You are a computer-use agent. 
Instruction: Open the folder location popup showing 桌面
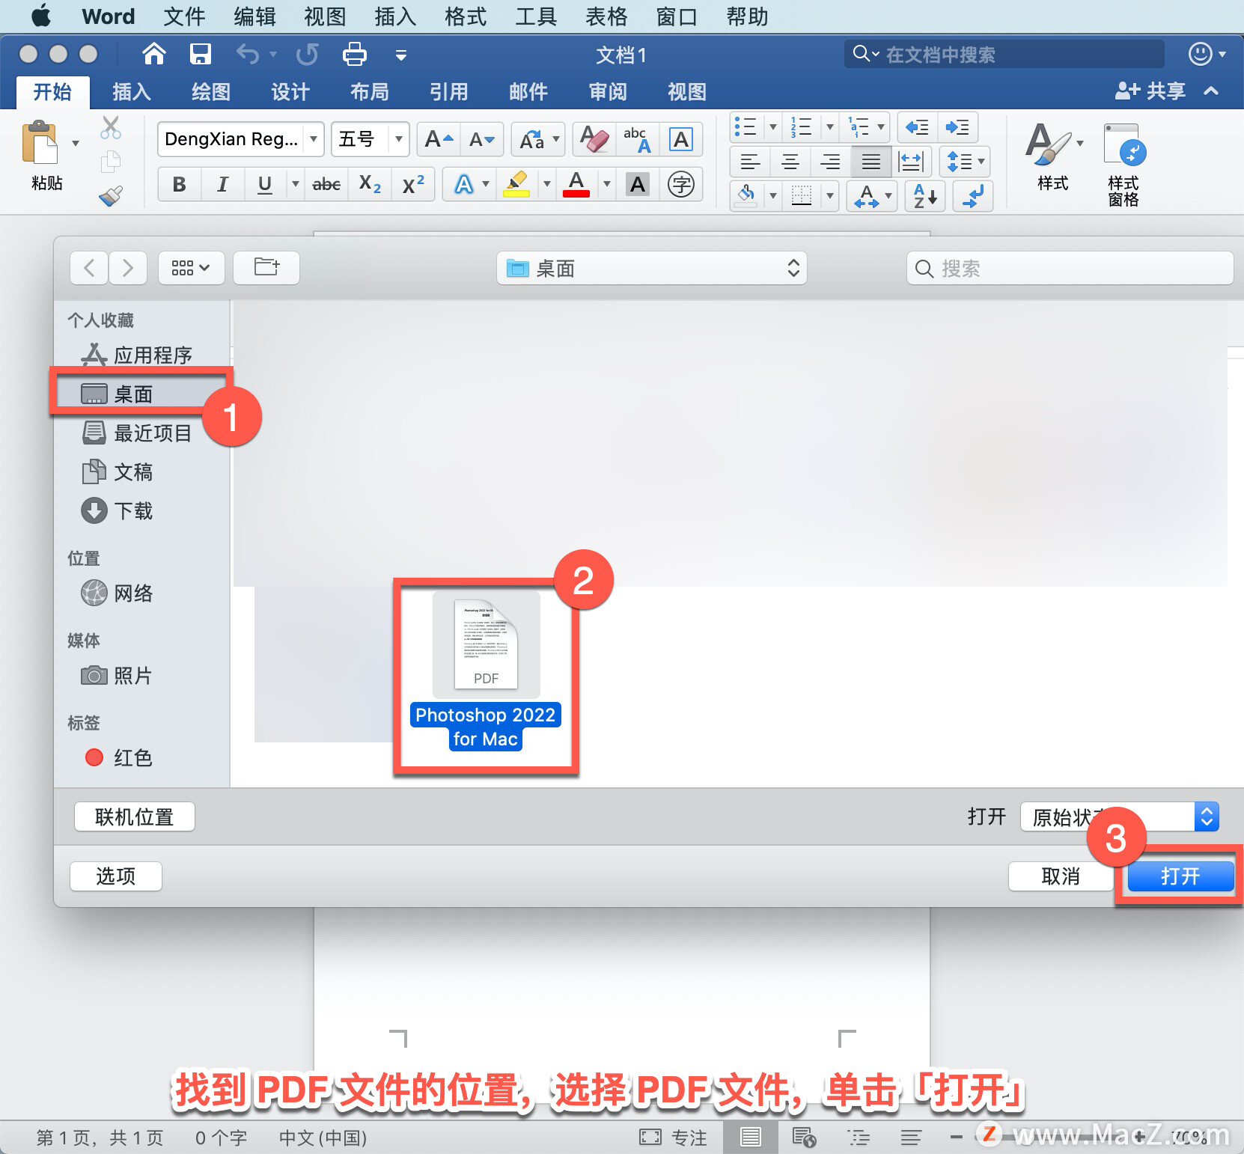tap(651, 268)
